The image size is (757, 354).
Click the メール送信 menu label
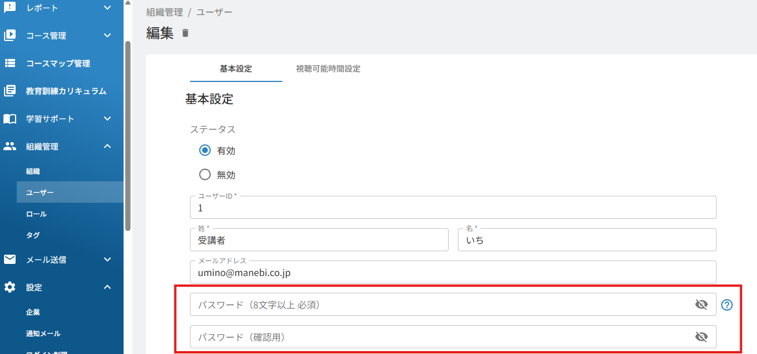46,260
